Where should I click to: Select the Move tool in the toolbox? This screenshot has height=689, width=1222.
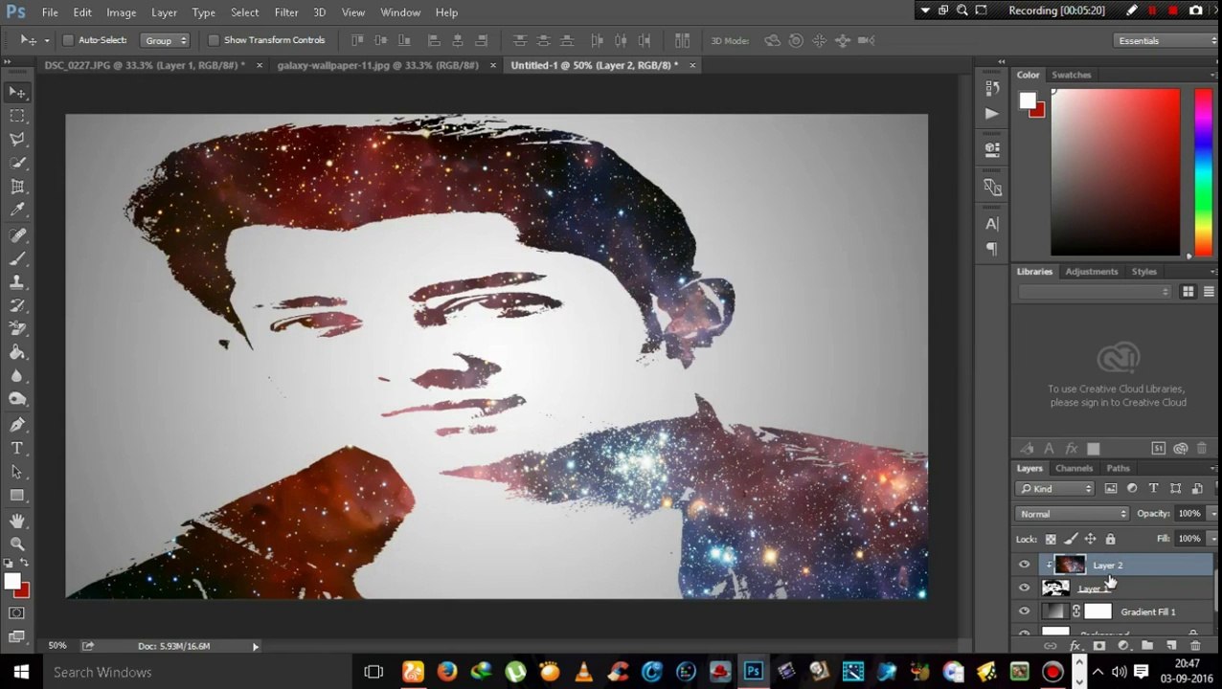point(17,92)
